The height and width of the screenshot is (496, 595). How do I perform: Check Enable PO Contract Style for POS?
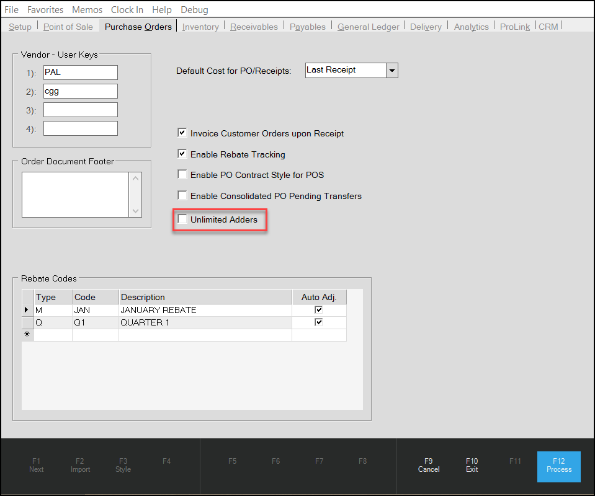[182, 174]
